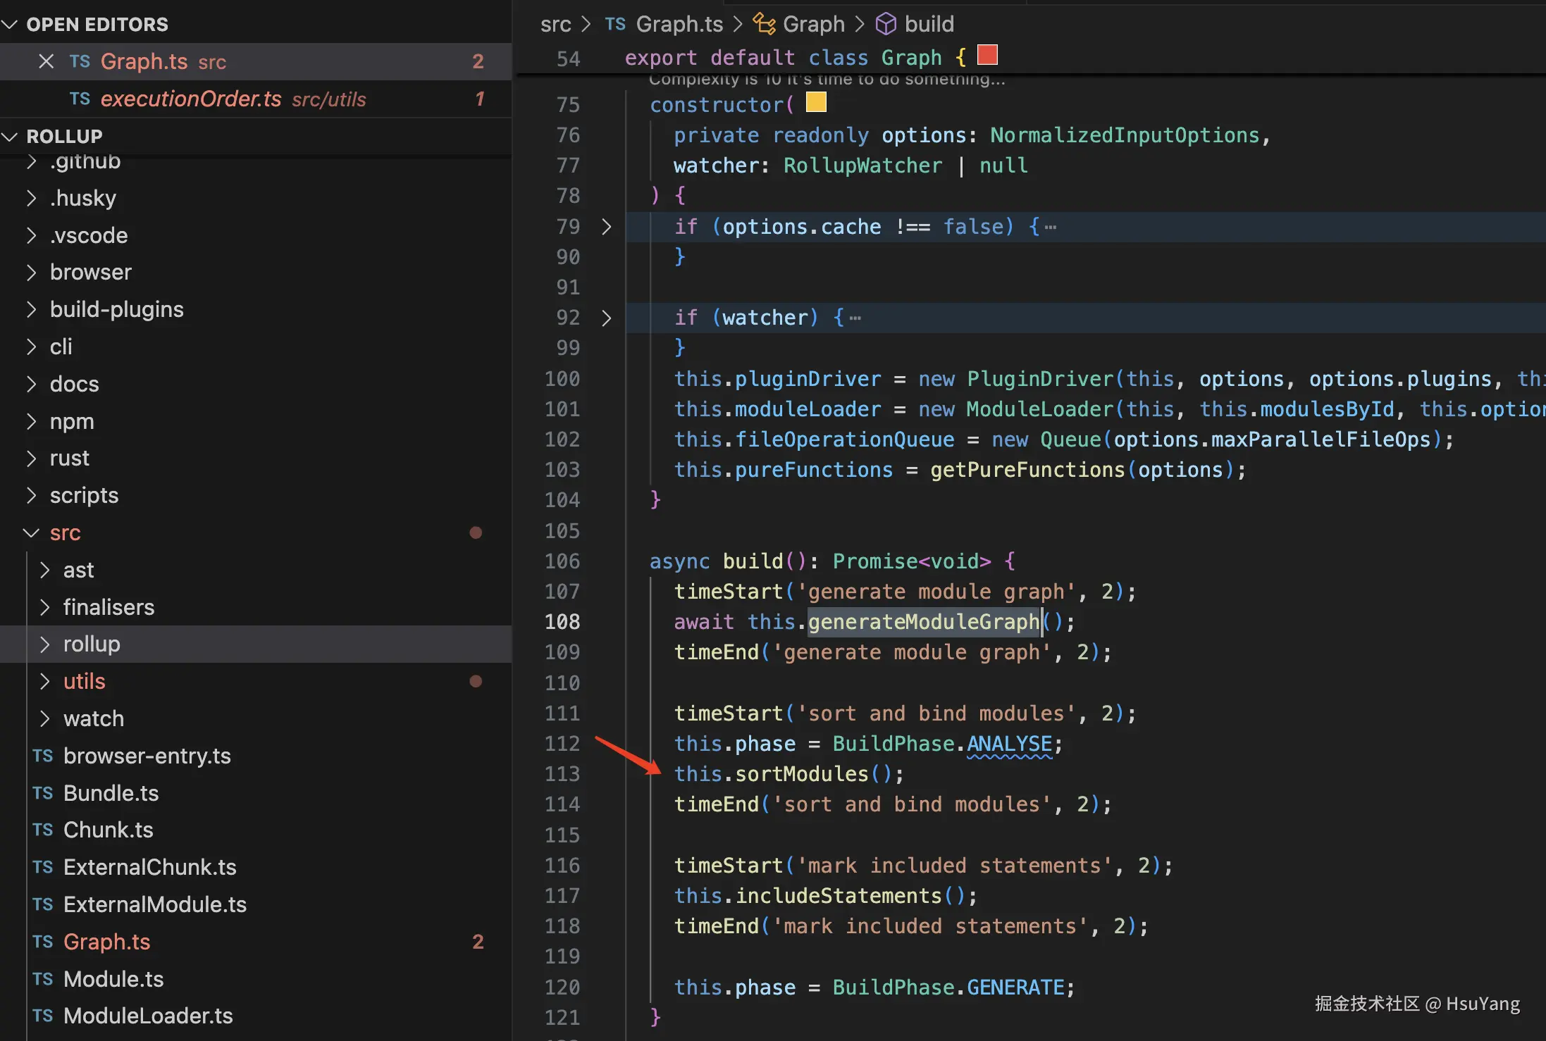This screenshot has height=1041, width=1546.
Task: Unfold the watcher if block on line 92
Action: 606,318
